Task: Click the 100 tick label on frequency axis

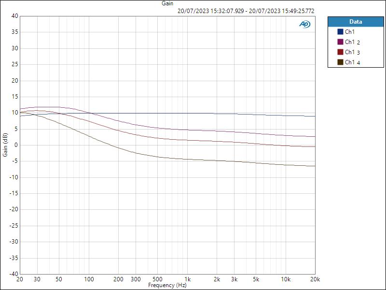Action: click(89, 279)
